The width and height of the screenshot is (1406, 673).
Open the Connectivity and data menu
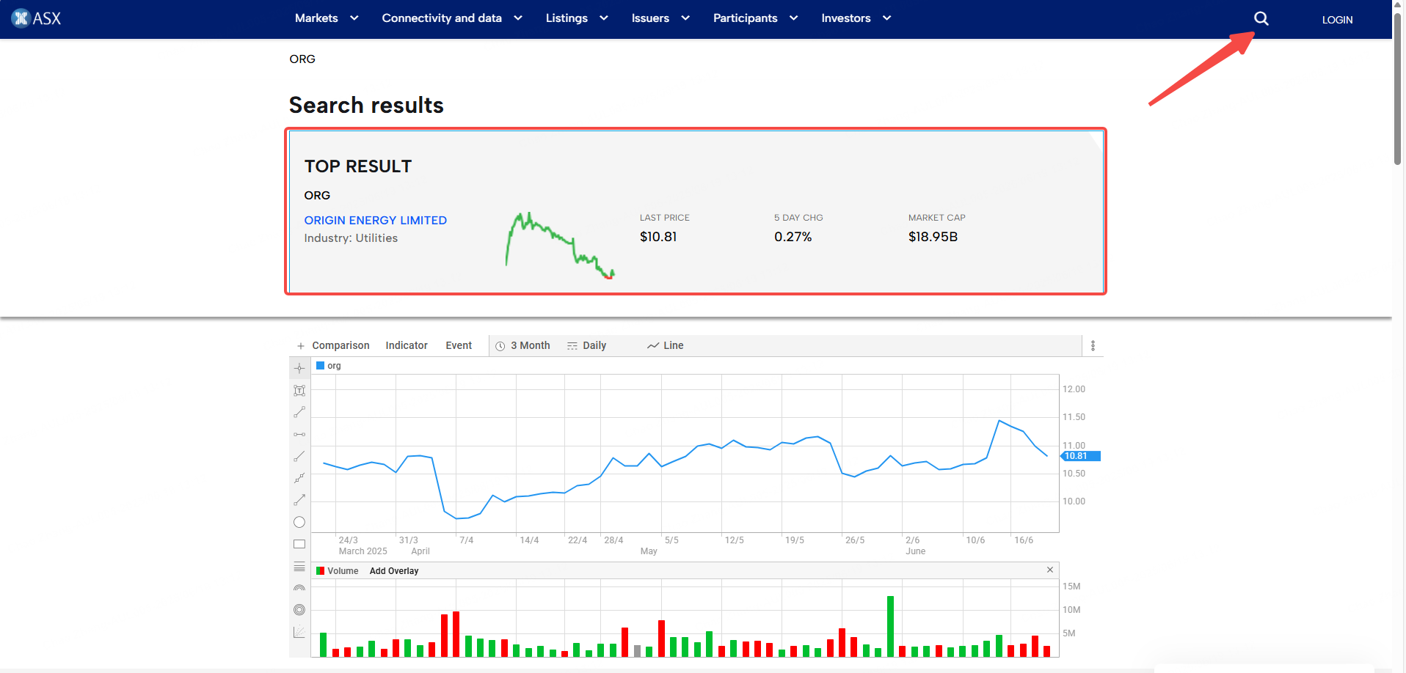point(442,18)
